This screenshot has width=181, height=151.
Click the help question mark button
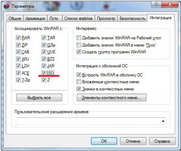[x=156, y=5]
